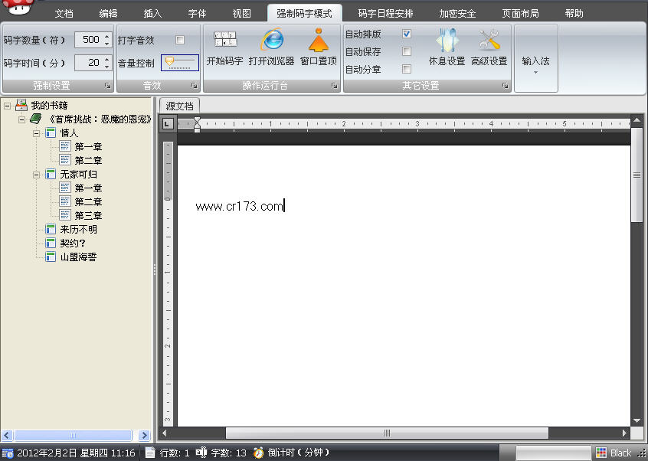Increase 码字数量 with up arrow
Screen dimensions: 648x461
pos(107,36)
